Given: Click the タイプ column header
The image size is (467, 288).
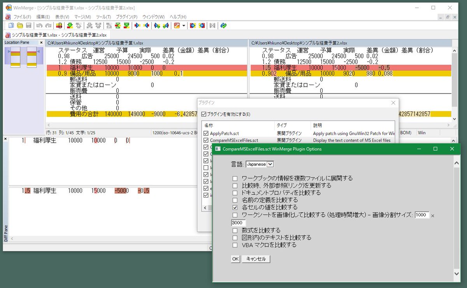Looking at the screenshot, I should [292, 125].
